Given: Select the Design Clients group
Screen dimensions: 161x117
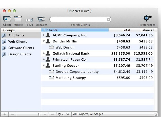Looking at the screenshot, I should (x=21, y=54).
